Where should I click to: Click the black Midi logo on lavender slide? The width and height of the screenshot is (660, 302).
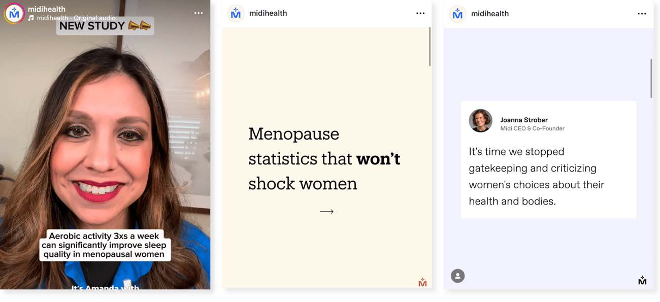click(x=642, y=280)
